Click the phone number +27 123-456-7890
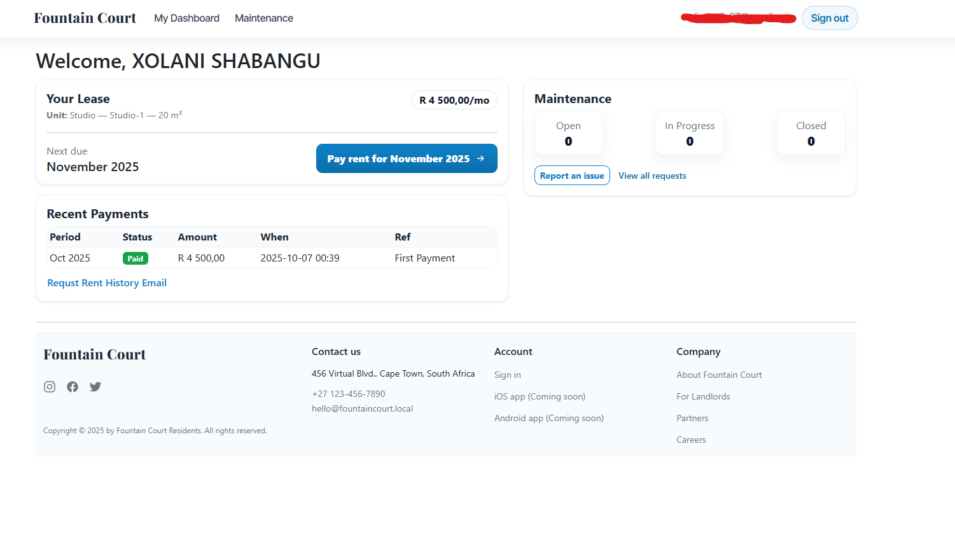The width and height of the screenshot is (955, 542). 349,394
